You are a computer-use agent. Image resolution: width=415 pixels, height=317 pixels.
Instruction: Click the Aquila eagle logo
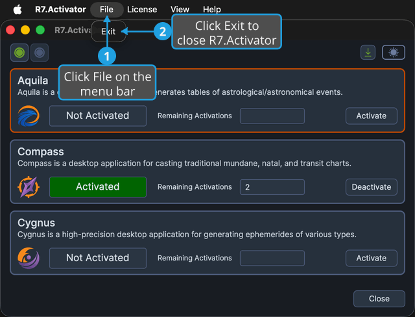[29, 116]
